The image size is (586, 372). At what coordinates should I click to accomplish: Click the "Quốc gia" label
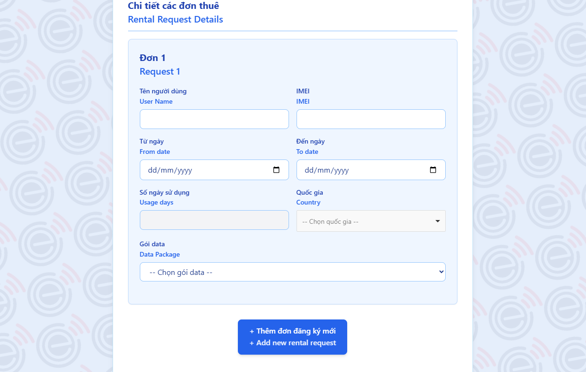point(309,192)
